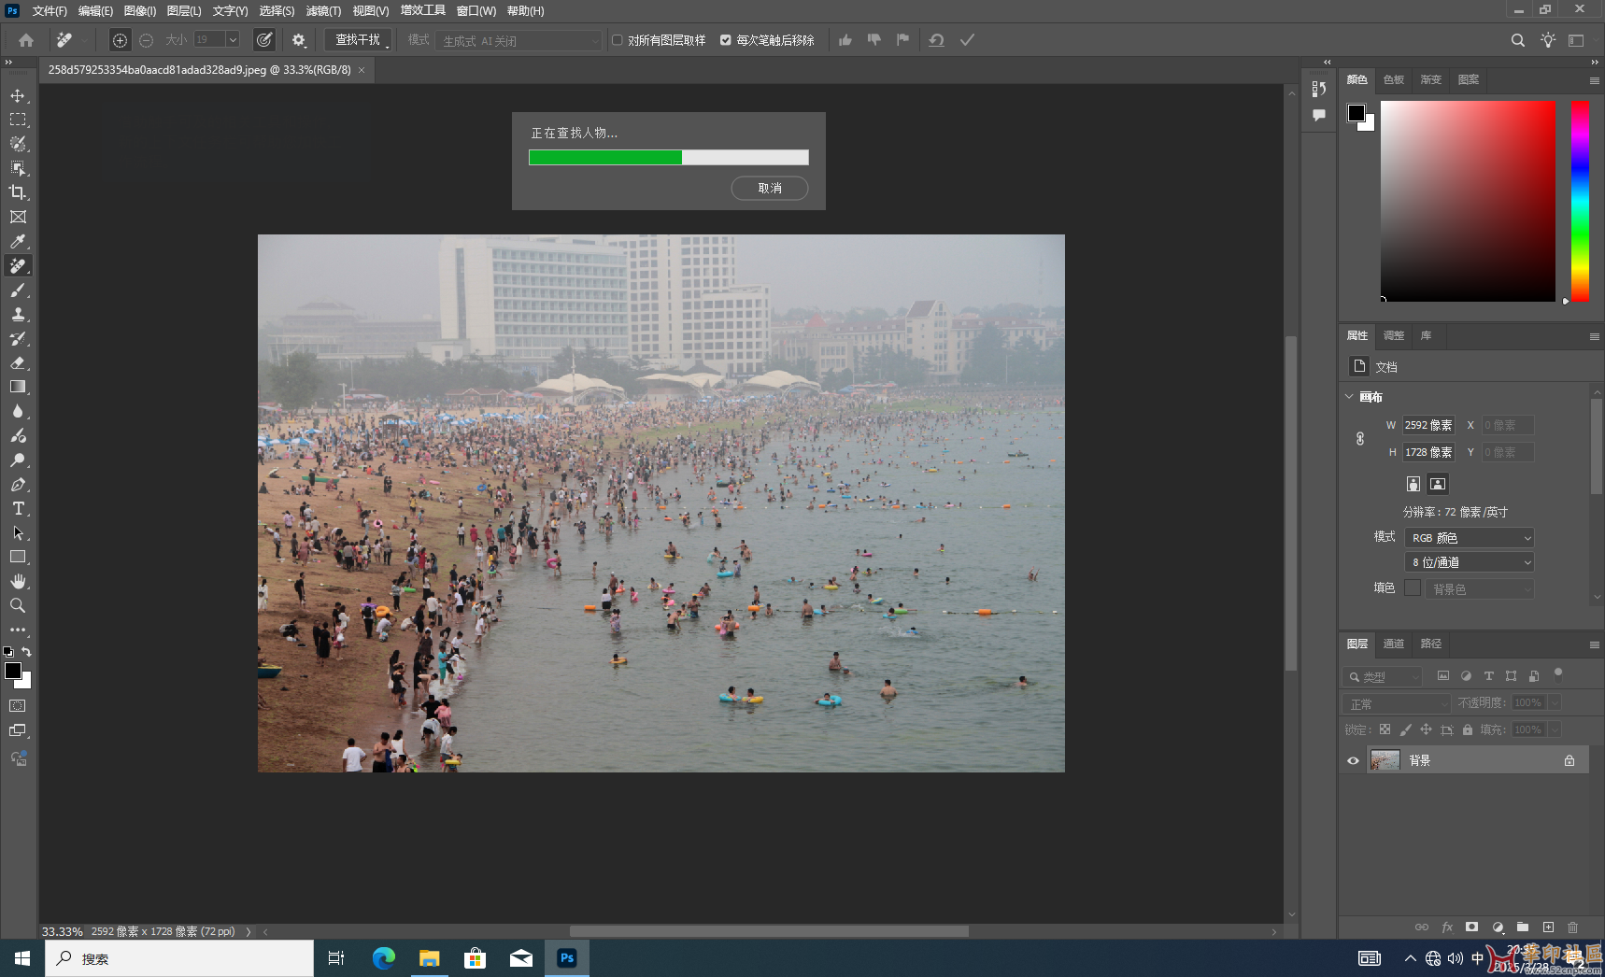Select the Clone Stamp tool
This screenshot has width=1605, height=977.
tap(18, 315)
